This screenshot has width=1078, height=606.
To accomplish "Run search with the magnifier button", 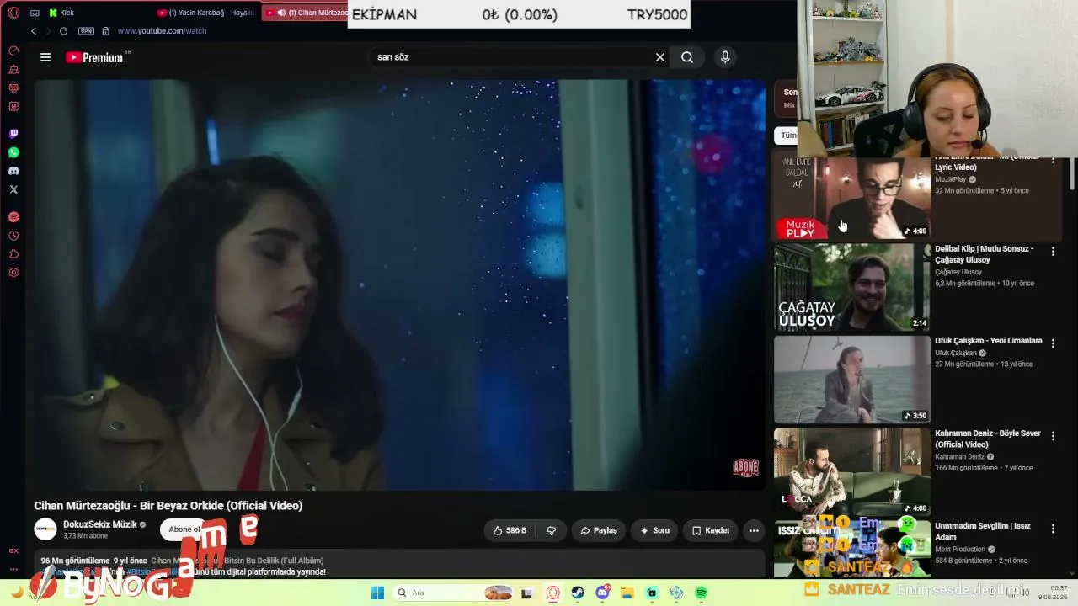I will [687, 57].
